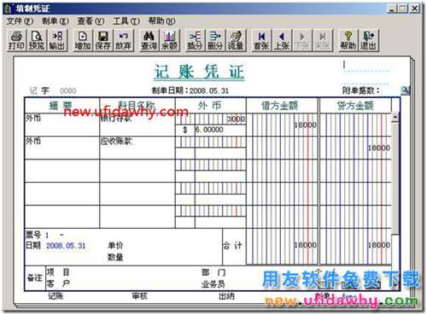This screenshot has width=427, height=315.
Task: Go to next voucher 下张
Action: click(302, 40)
